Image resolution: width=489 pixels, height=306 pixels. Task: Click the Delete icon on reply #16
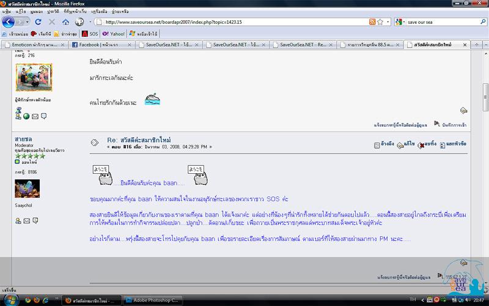point(421,144)
